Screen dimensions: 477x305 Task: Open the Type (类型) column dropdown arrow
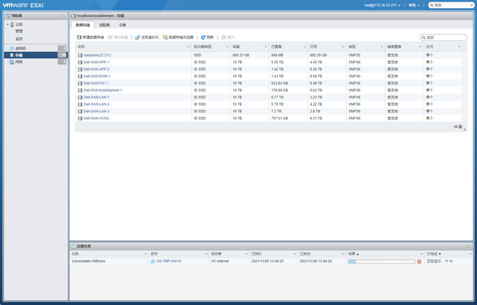click(x=382, y=47)
